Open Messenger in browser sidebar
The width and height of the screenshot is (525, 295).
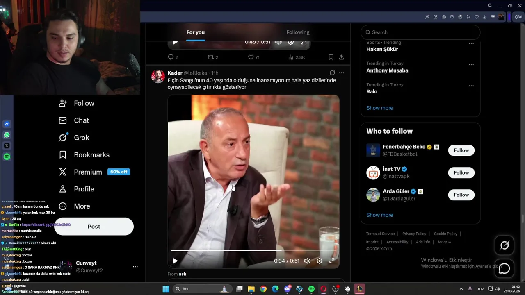point(7,124)
